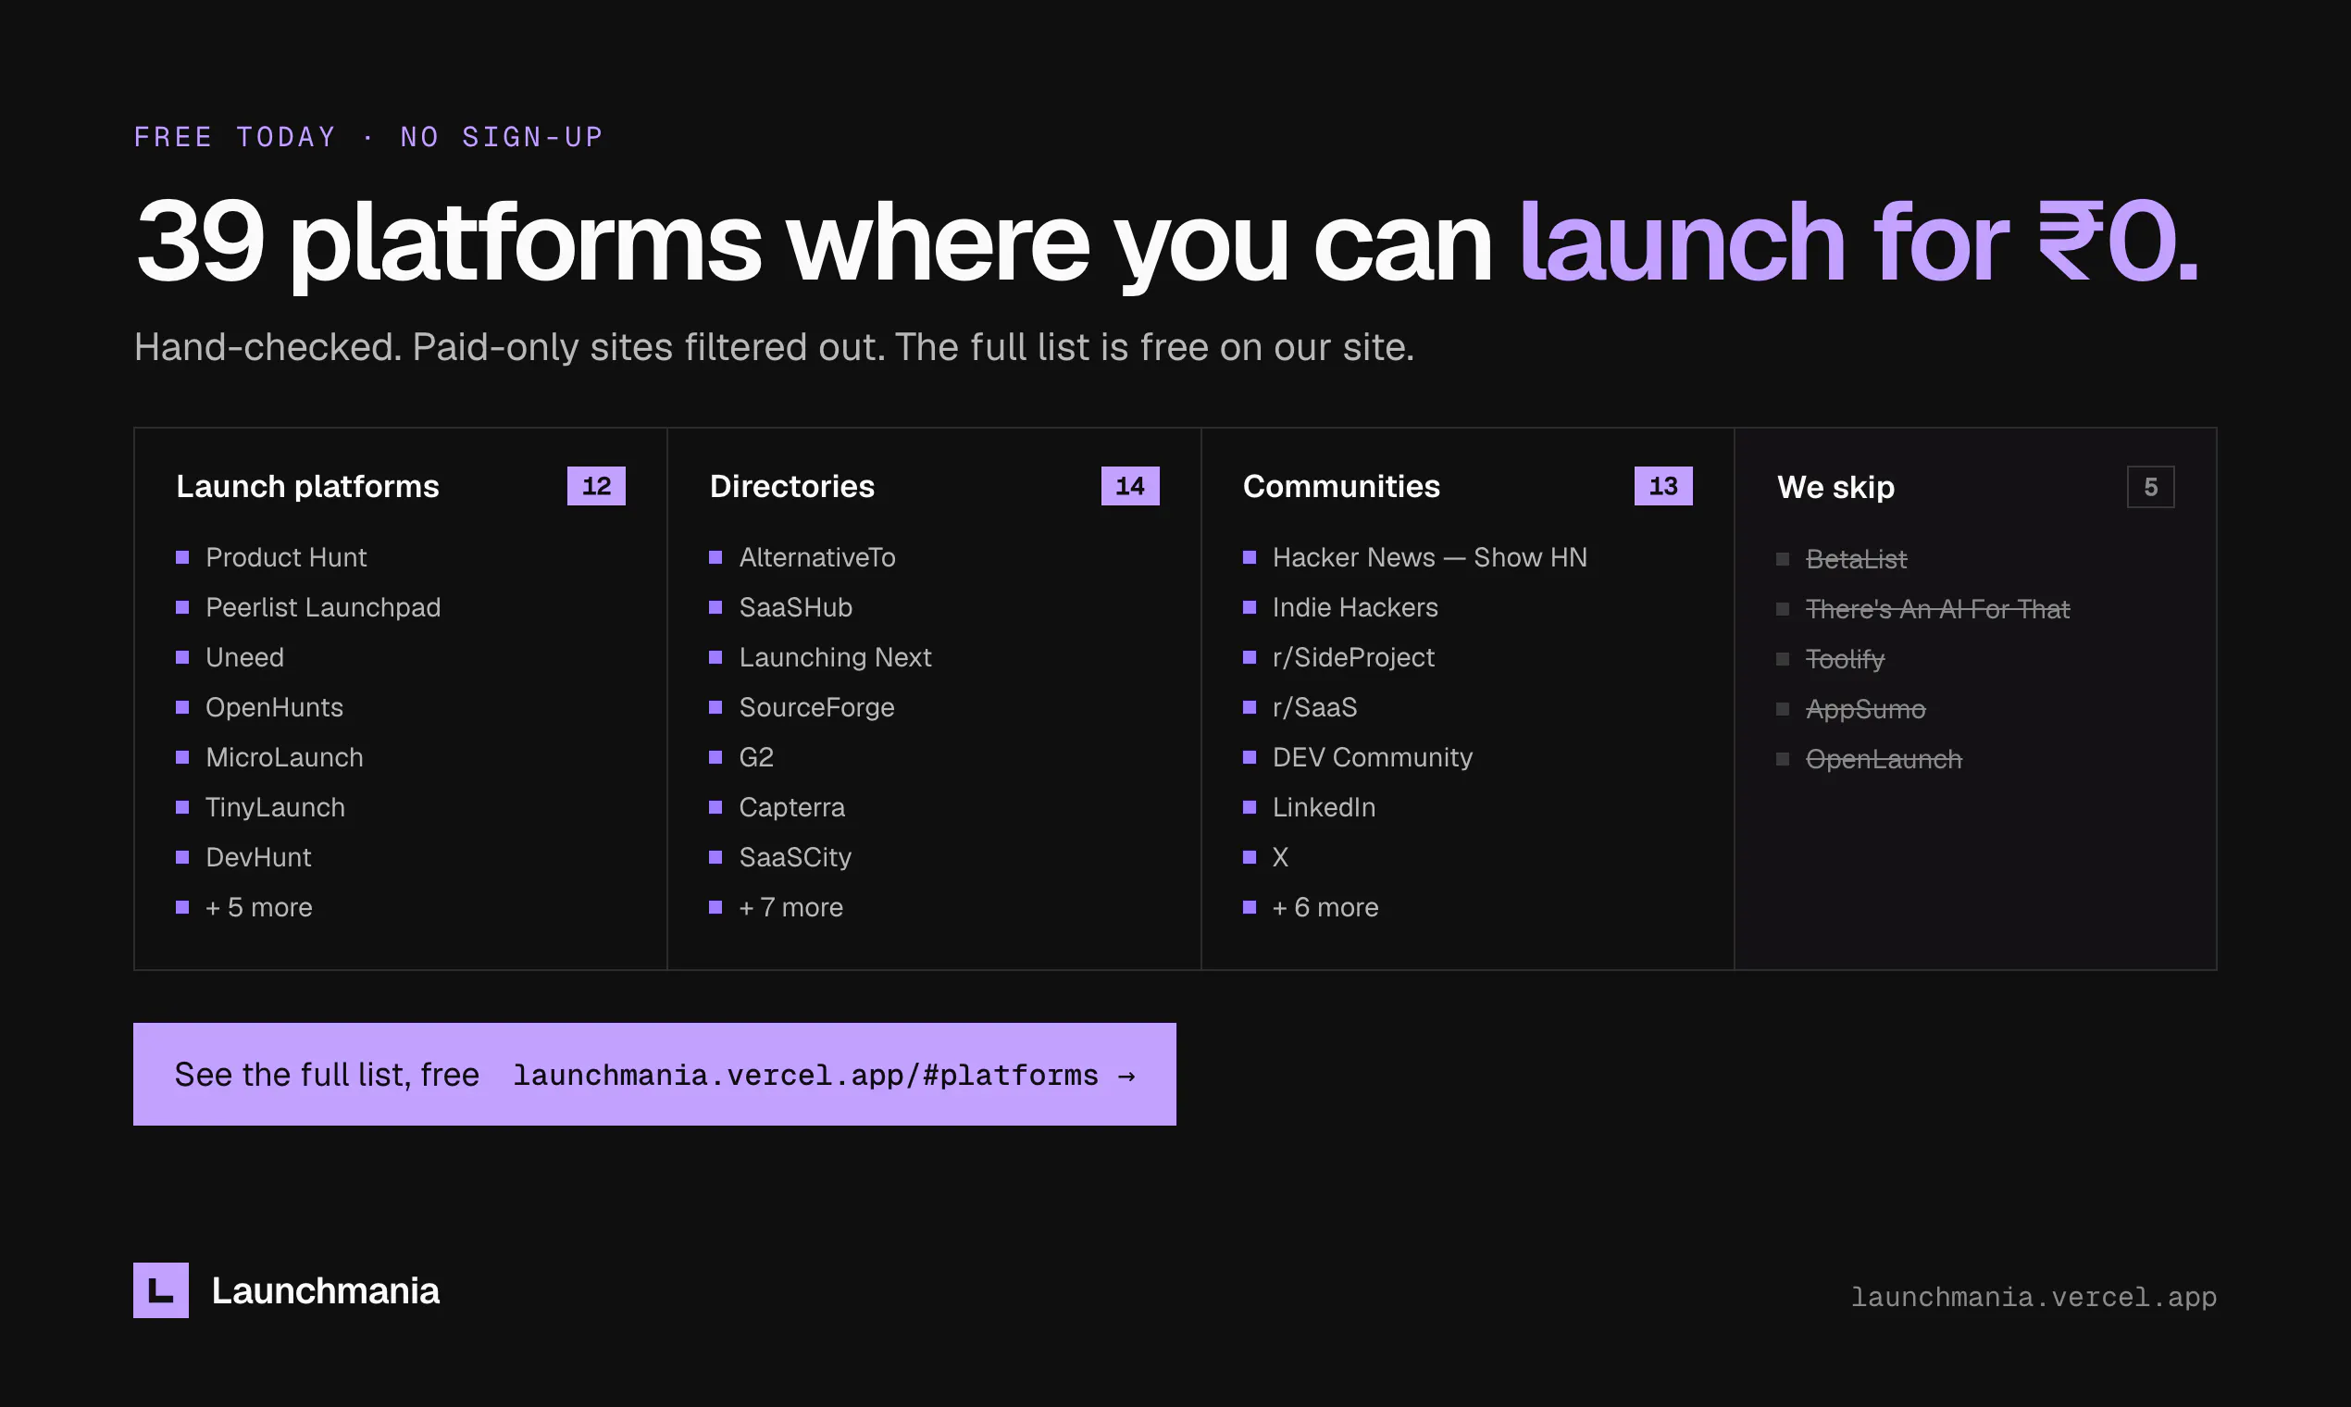Click the struck-through 'AppSumo' entry
2351x1407 pixels.
[1865, 709]
